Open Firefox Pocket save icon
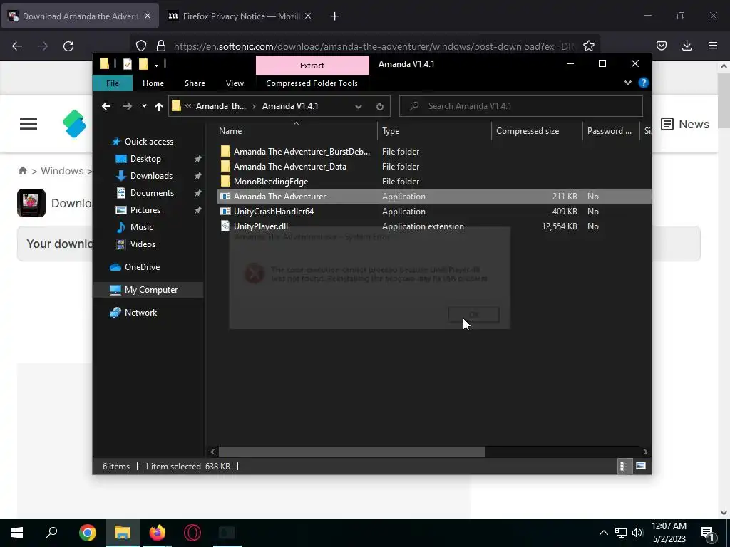 pyautogui.click(x=662, y=46)
